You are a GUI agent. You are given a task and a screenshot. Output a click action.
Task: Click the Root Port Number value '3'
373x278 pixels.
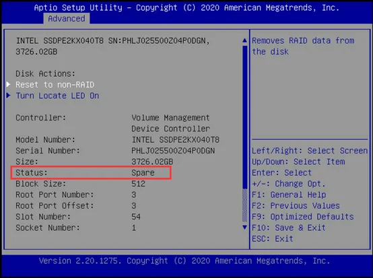134,195
